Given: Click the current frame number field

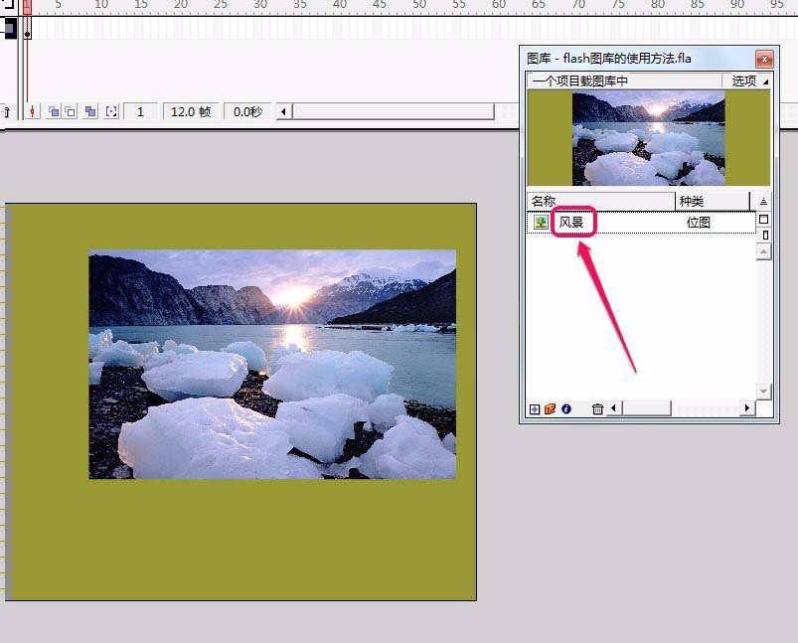Looking at the screenshot, I should pyautogui.click(x=140, y=111).
